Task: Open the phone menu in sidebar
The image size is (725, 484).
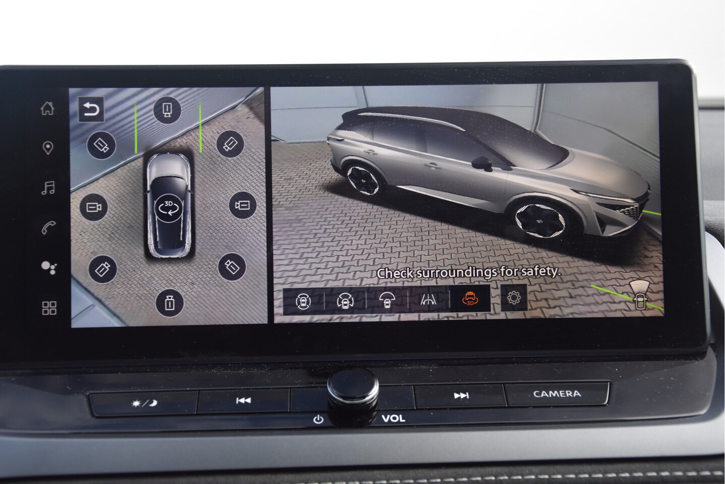Action: pyautogui.click(x=48, y=228)
